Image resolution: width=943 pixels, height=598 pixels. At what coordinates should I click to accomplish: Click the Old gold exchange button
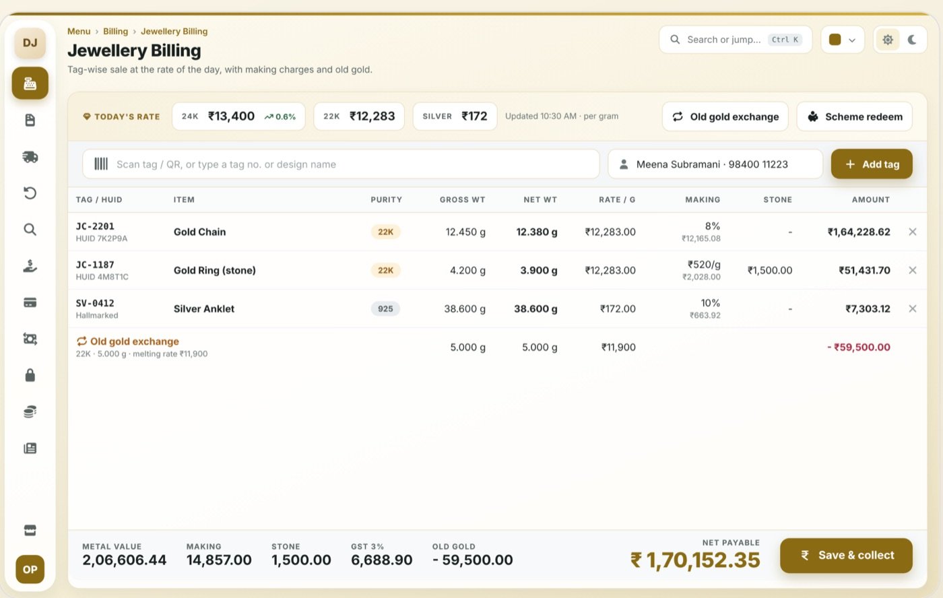725,117
